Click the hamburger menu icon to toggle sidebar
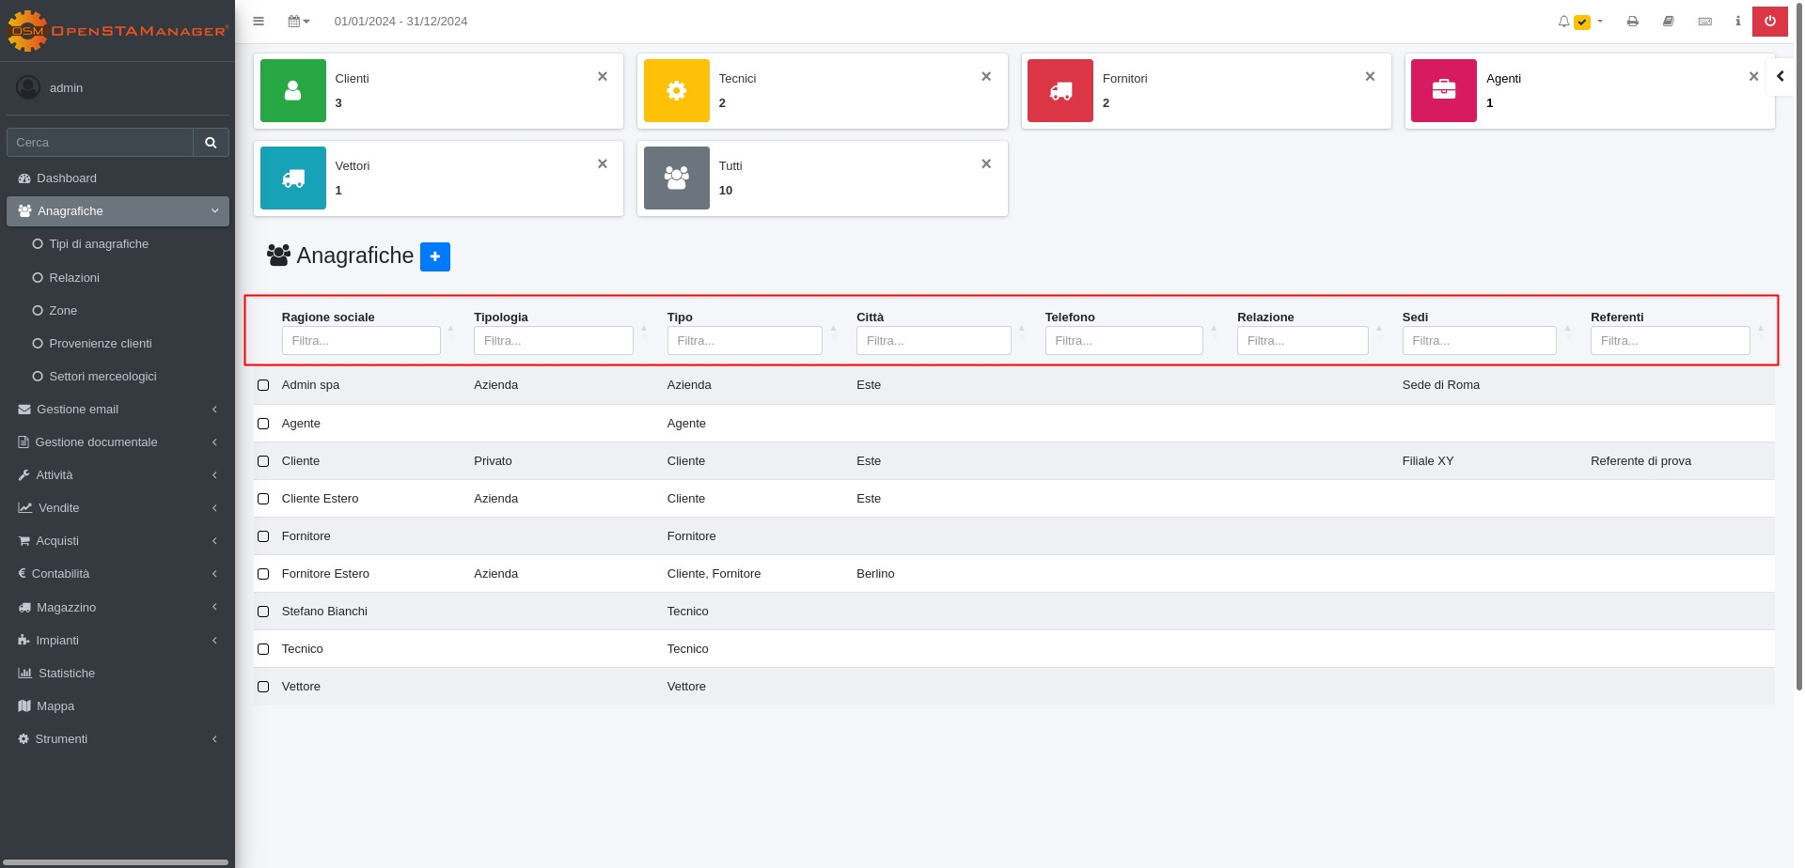The height and width of the screenshot is (868, 1805). pyautogui.click(x=259, y=22)
